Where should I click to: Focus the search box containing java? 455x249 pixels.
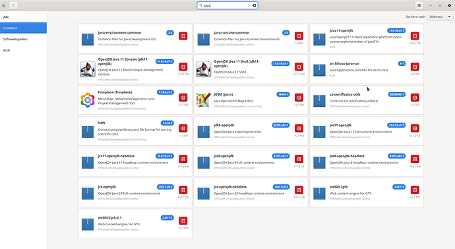tap(228, 5)
